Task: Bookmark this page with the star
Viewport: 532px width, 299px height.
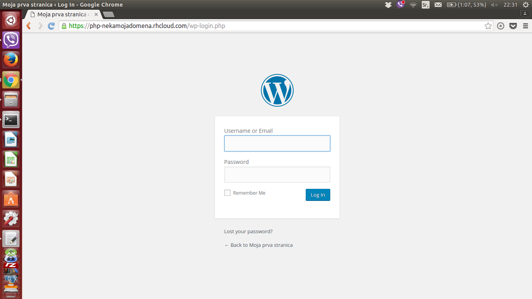Action: tap(488, 26)
